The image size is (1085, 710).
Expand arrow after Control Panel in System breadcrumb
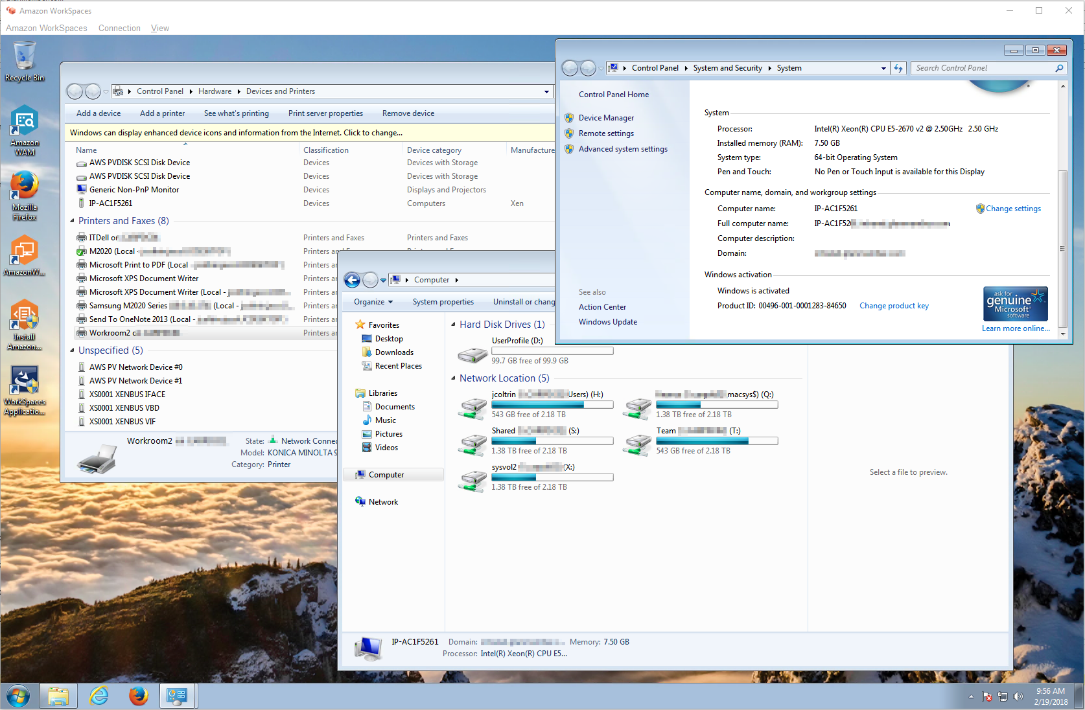point(686,68)
